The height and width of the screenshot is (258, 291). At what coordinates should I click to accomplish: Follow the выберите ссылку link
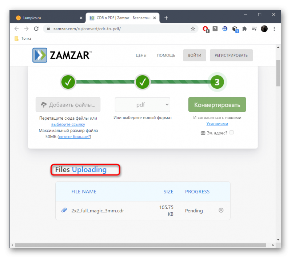(x=68, y=124)
